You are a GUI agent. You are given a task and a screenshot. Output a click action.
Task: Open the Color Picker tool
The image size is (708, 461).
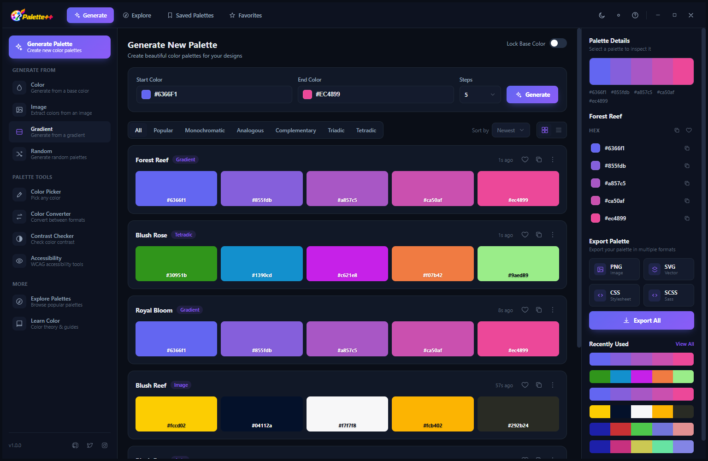tap(59, 195)
